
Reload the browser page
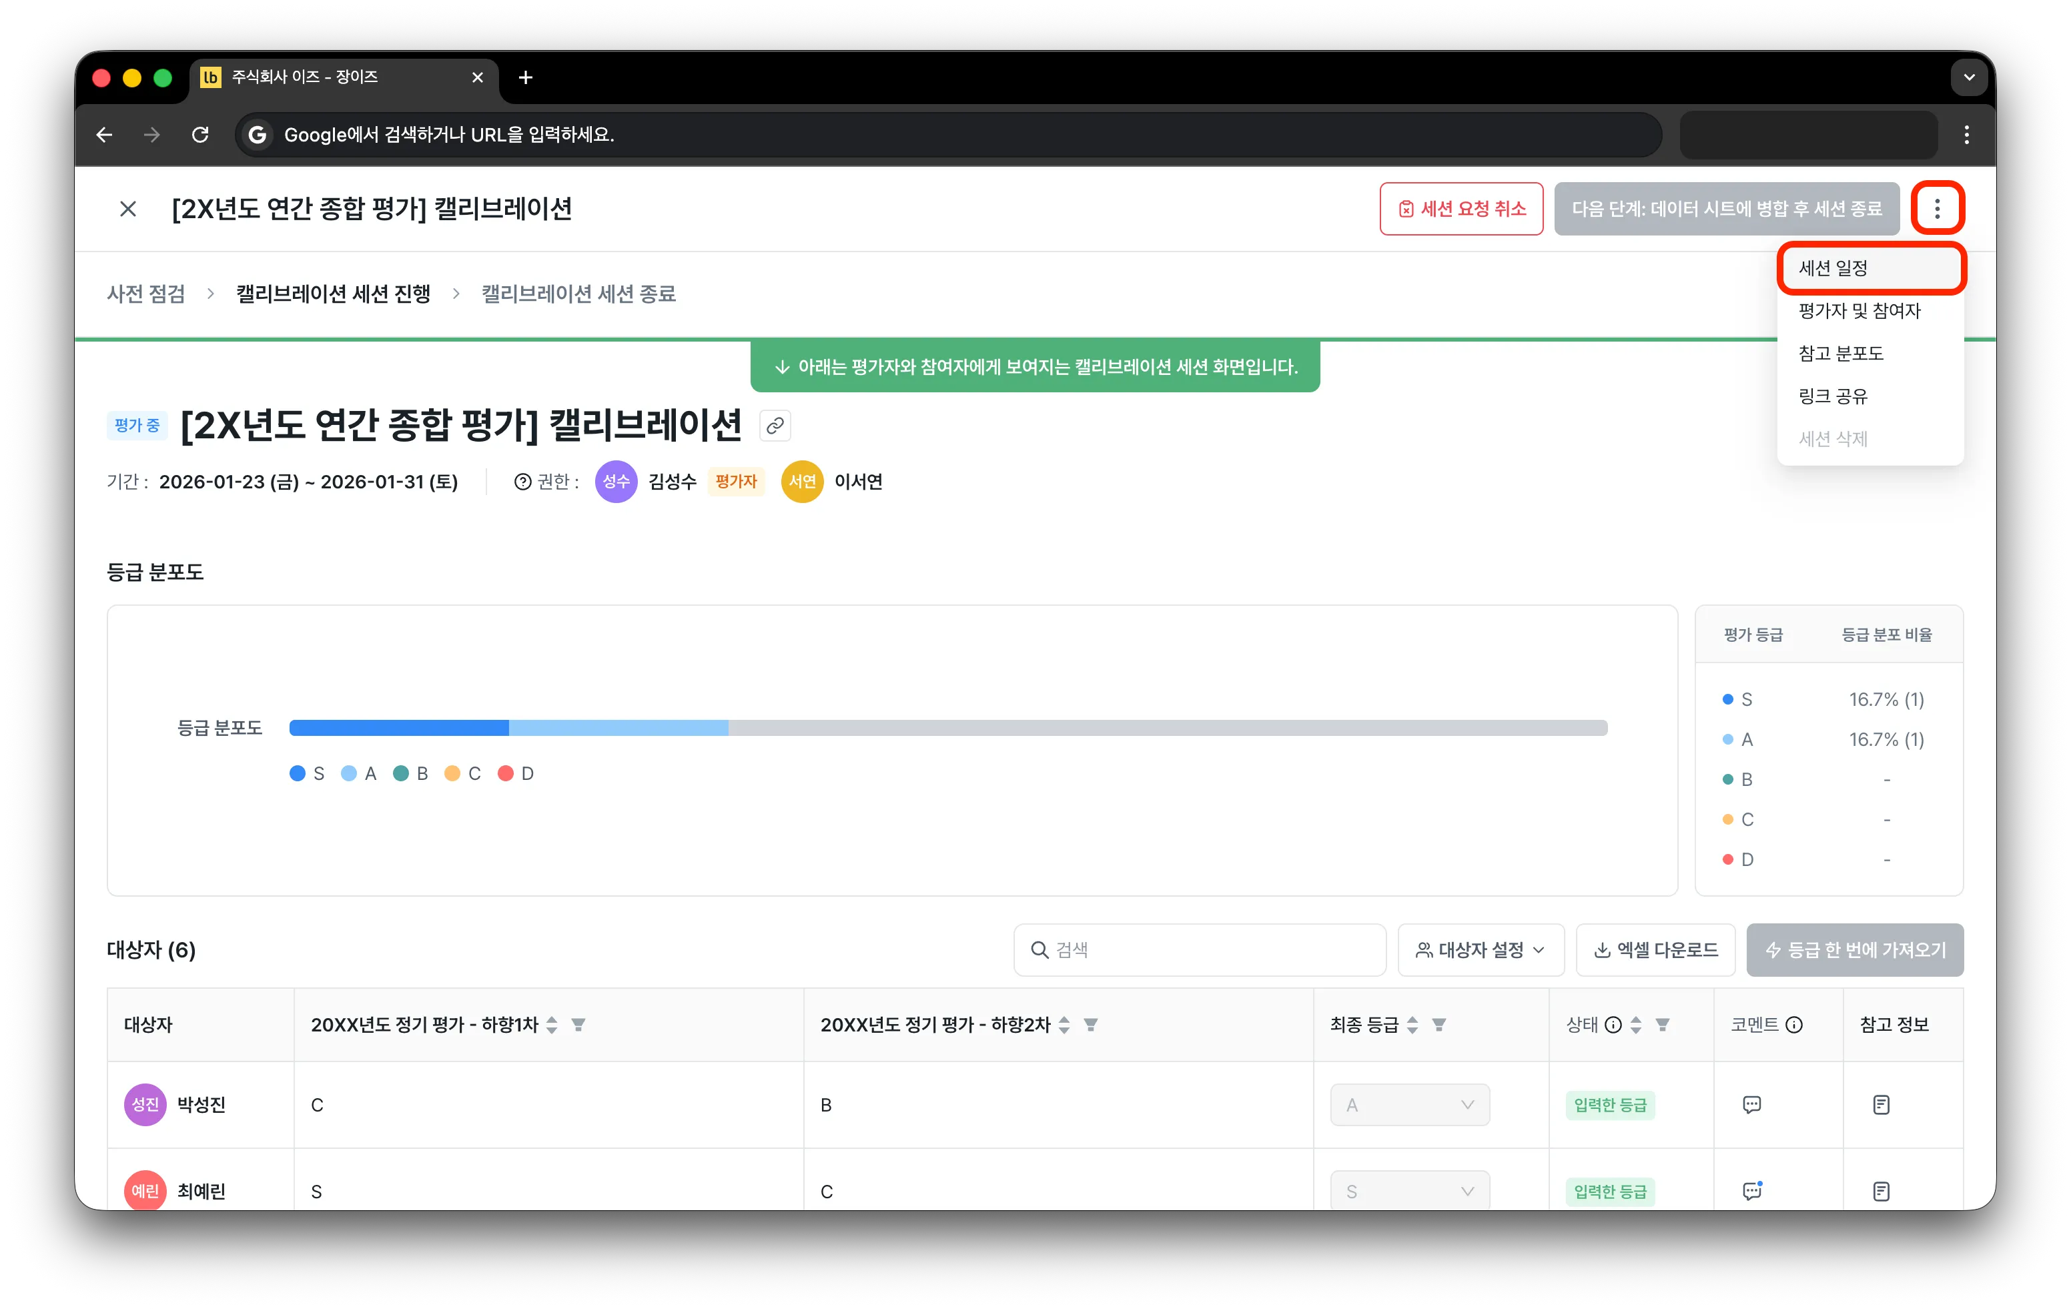click(200, 134)
